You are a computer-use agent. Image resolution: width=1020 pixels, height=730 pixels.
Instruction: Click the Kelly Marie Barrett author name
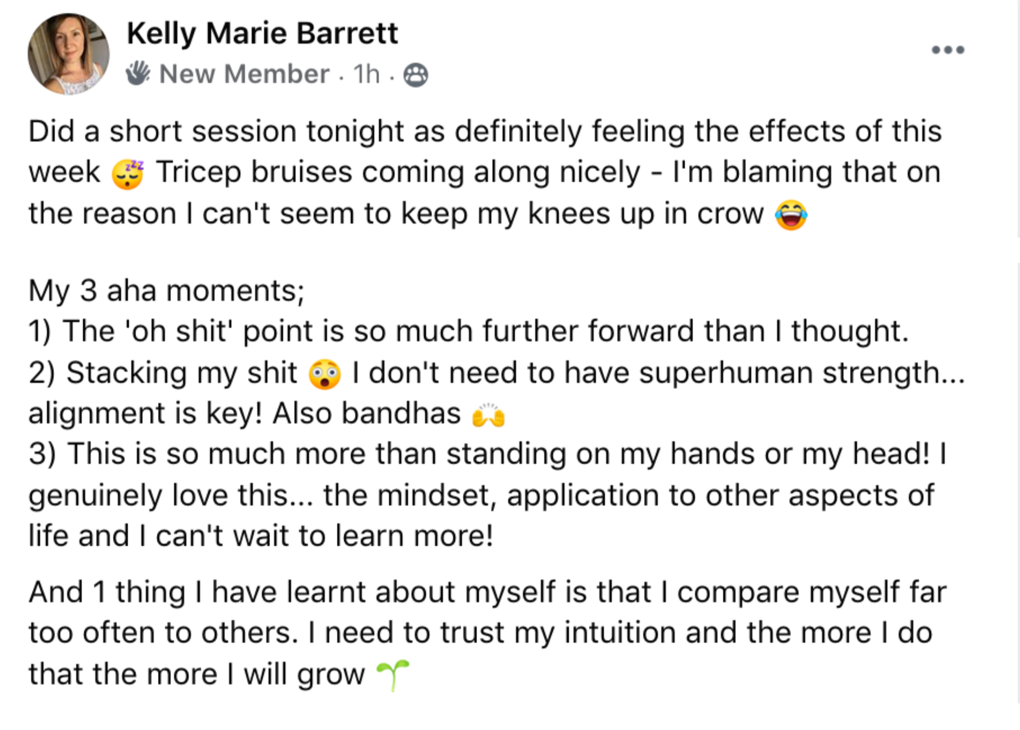tap(262, 33)
